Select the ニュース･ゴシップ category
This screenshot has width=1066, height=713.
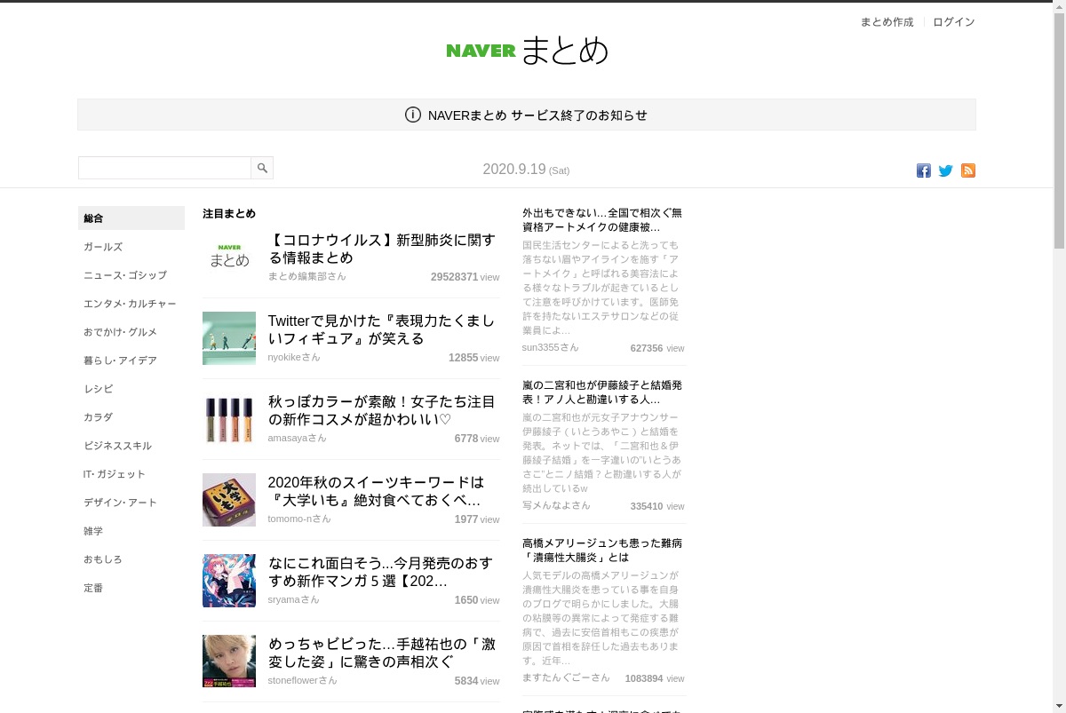tap(125, 275)
